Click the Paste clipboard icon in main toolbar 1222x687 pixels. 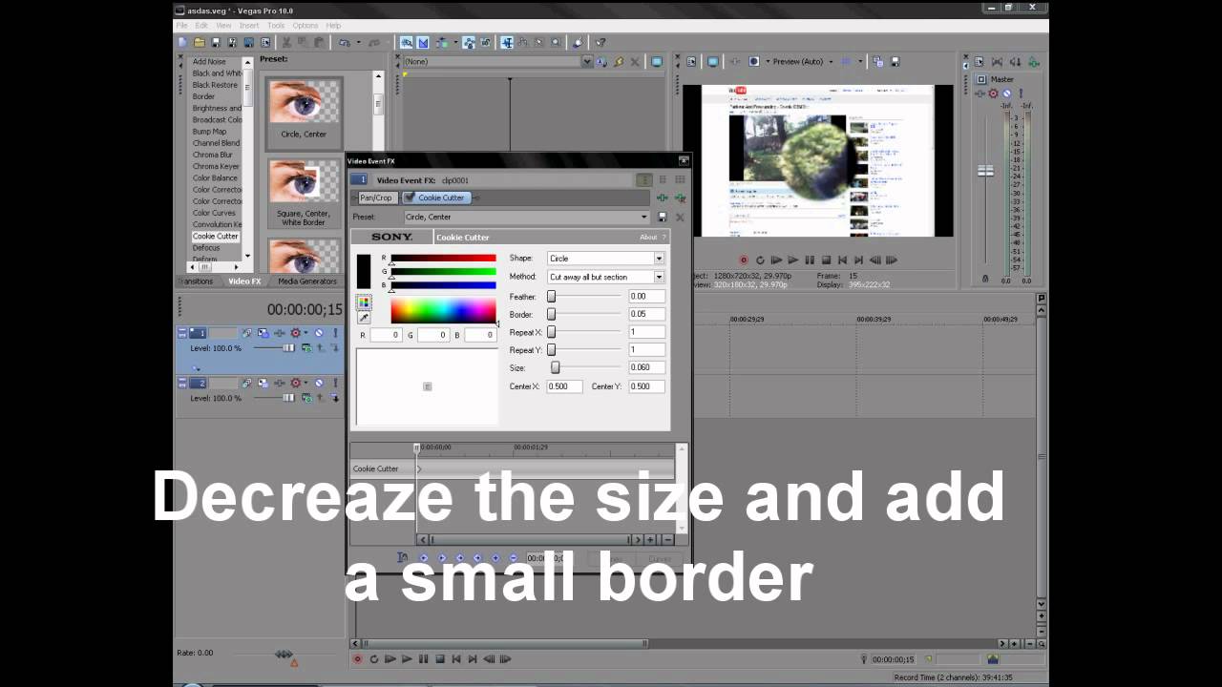[319, 43]
